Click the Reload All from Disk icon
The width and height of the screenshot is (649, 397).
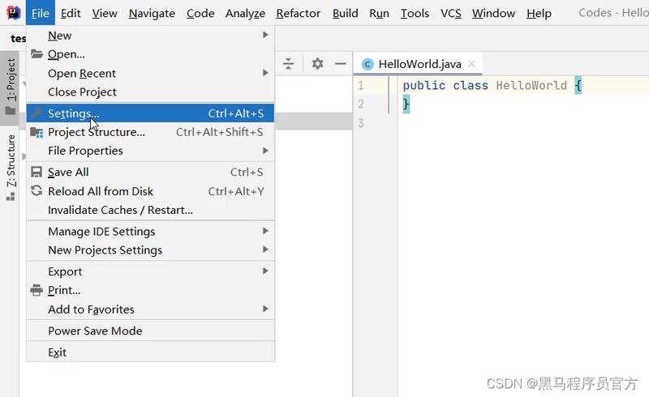37,190
